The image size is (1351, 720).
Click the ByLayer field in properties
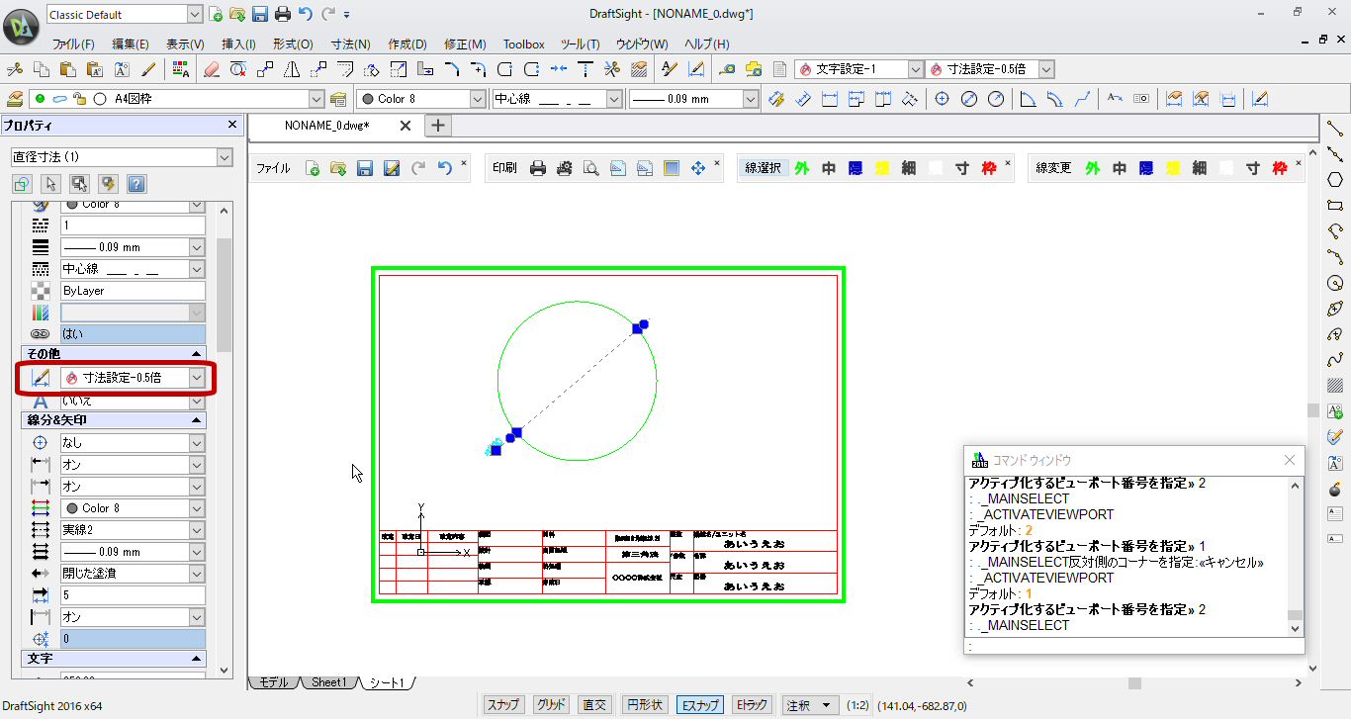tap(133, 291)
